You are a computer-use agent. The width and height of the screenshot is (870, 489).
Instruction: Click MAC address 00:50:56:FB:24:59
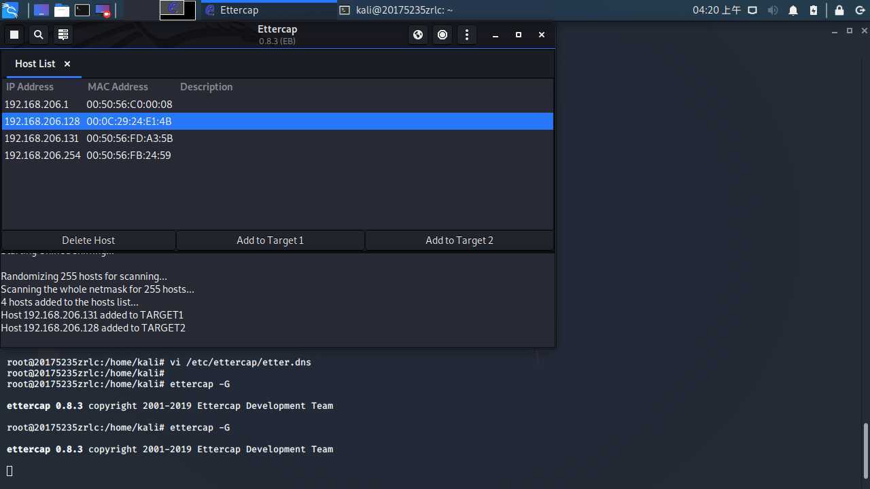tap(128, 156)
